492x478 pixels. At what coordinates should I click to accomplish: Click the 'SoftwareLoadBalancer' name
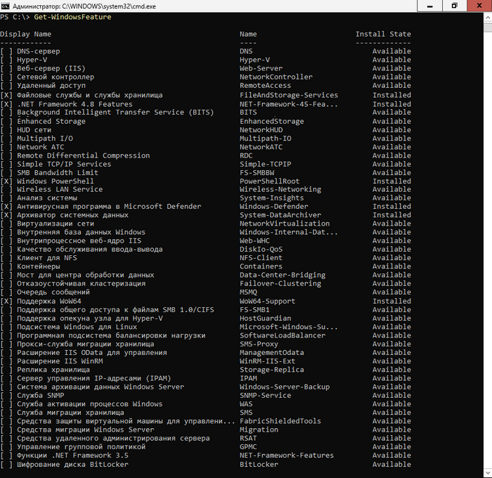283,335
